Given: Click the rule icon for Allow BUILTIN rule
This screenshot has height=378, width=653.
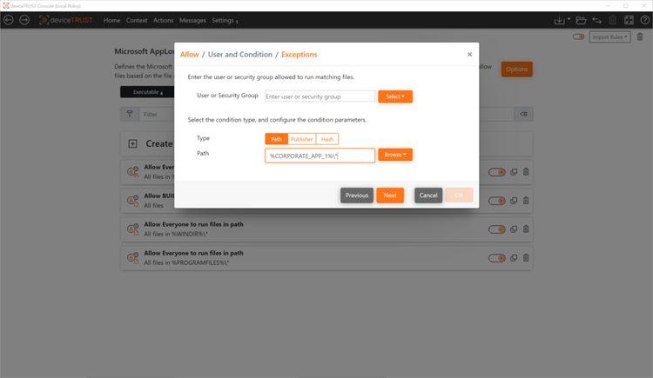Looking at the screenshot, I should coord(133,201).
